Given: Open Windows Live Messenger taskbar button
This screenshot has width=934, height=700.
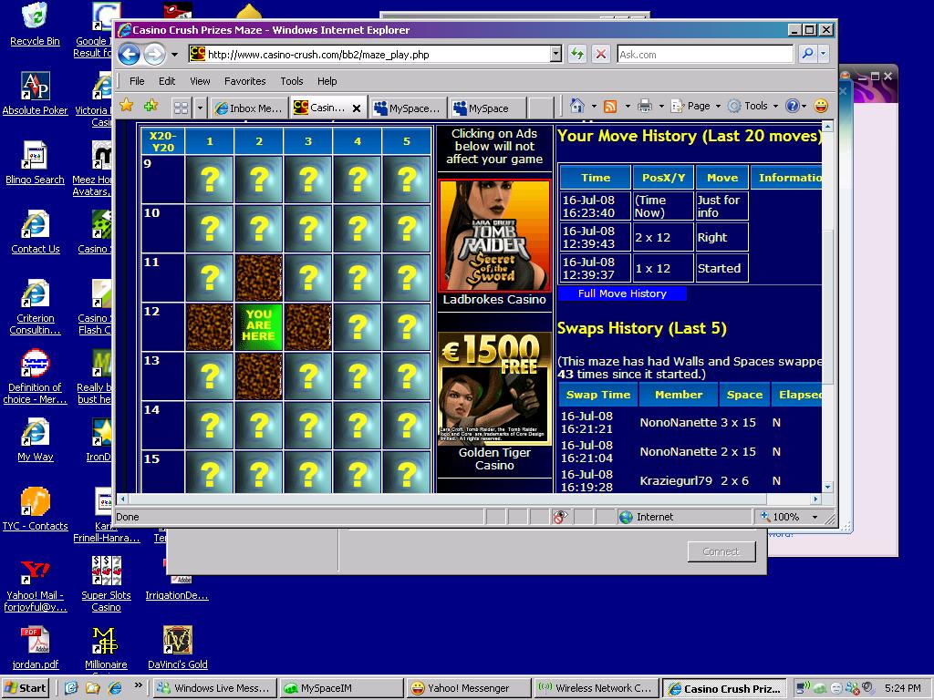Looking at the screenshot, I should 214,688.
